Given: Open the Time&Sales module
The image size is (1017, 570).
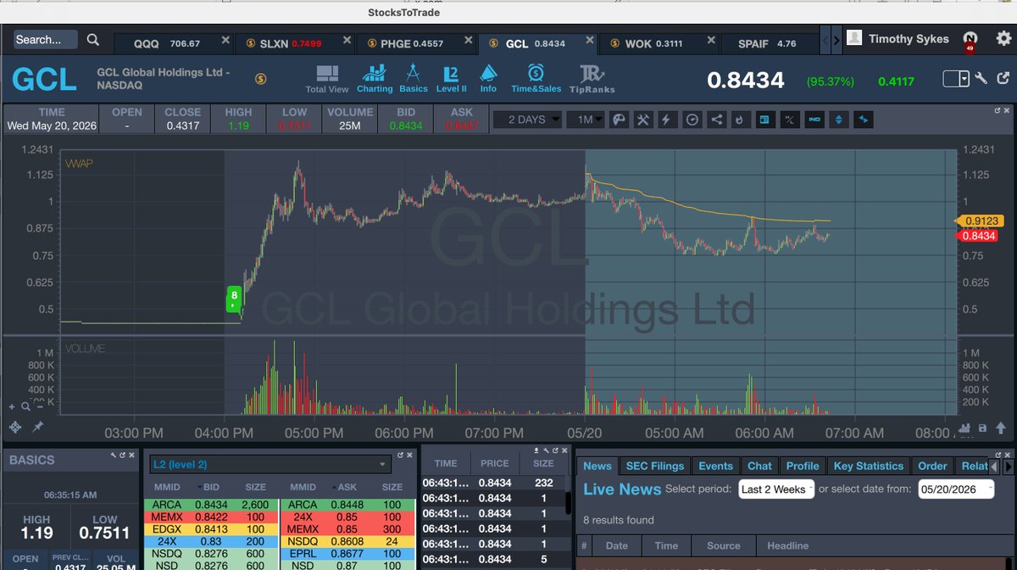Looking at the screenshot, I should [536, 78].
